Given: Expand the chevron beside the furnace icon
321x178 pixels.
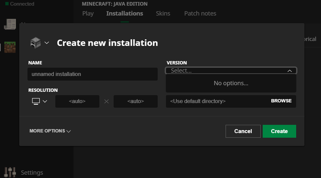Looking at the screenshot, I should point(47,43).
